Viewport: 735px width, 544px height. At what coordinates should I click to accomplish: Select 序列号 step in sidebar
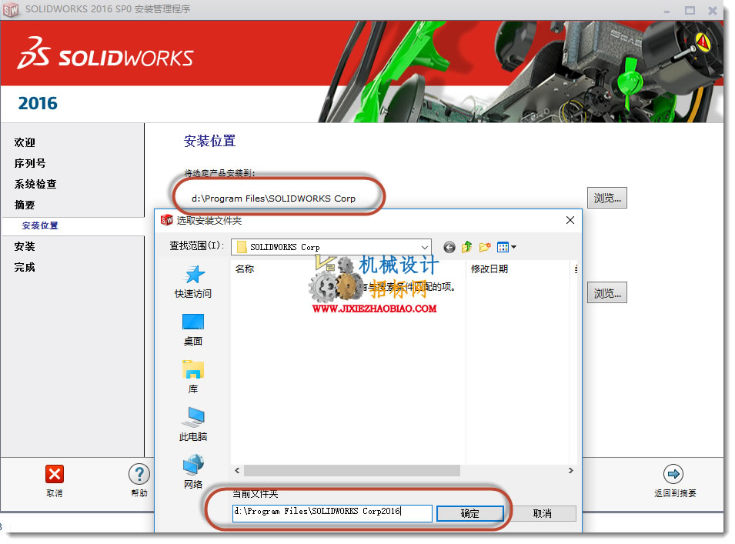coord(30,165)
